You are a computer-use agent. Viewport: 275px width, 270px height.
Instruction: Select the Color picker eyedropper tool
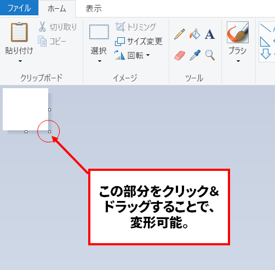point(195,55)
